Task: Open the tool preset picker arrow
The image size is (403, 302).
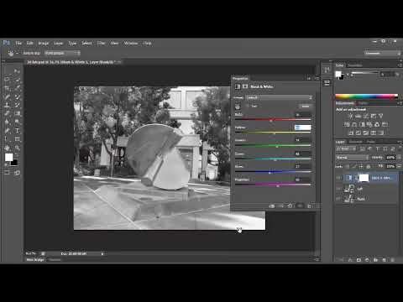Action: (17, 53)
